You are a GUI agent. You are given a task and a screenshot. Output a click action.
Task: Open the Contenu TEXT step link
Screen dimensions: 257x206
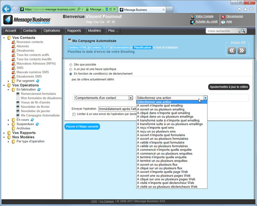(x=100, y=47)
